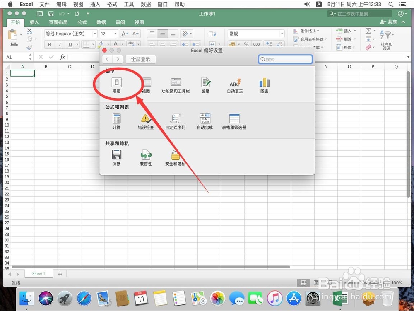
Task: Click the AutoSum sigma icon
Action: pyautogui.click(x=368, y=31)
